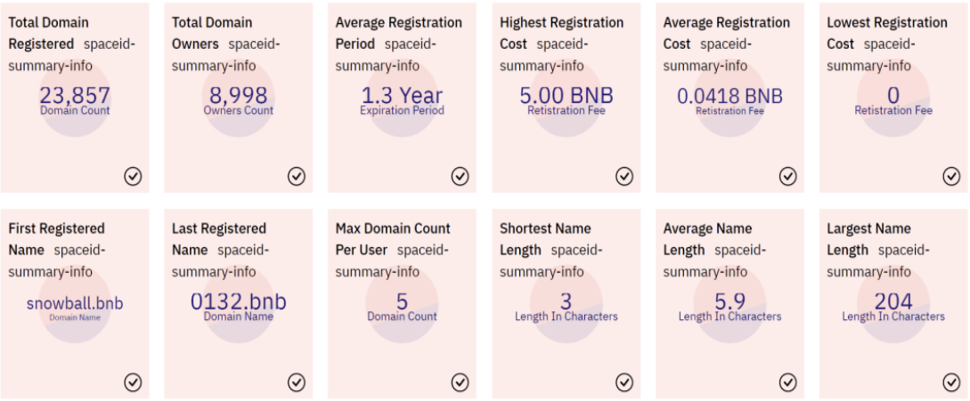Click checkmark icon on Shortest Name Length card
Screen dimensions: 970x401
[624, 383]
